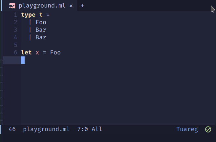Click the All scroll position indicator

(x=97, y=129)
